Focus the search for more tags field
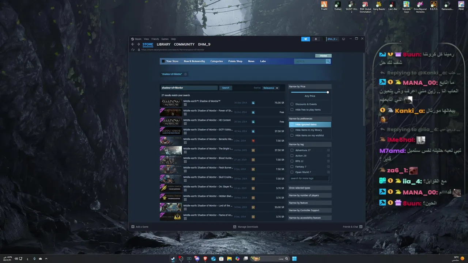 pyautogui.click(x=309, y=179)
